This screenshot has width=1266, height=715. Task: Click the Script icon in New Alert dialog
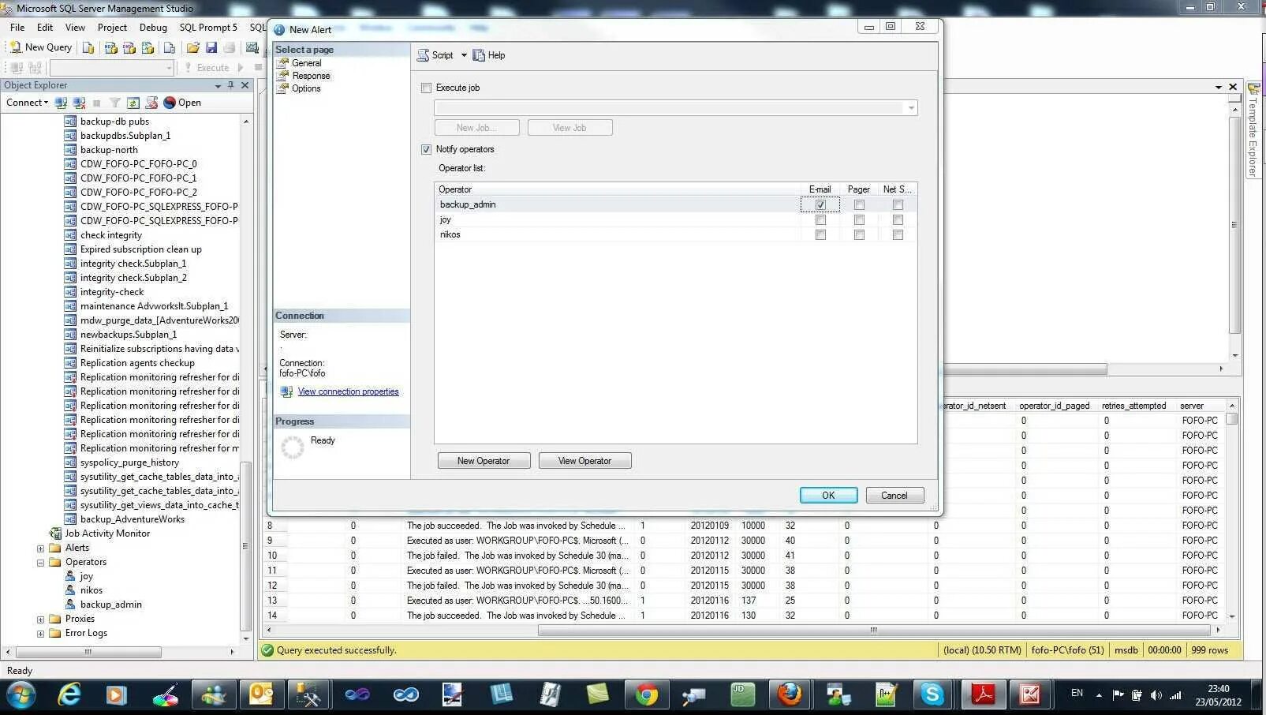click(x=424, y=55)
